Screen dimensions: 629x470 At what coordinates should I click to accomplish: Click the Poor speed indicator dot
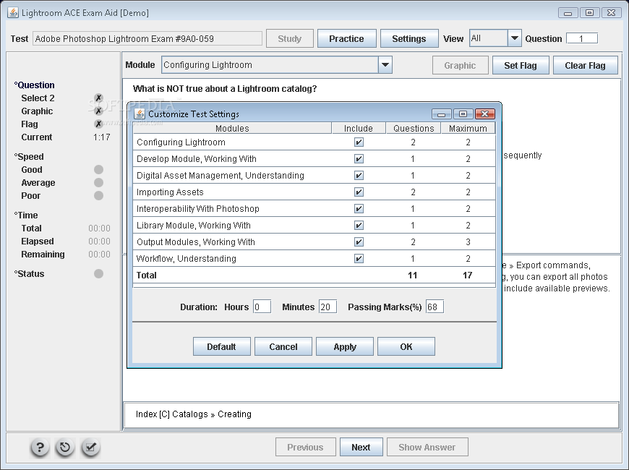pyautogui.click(x=98, y=195)
